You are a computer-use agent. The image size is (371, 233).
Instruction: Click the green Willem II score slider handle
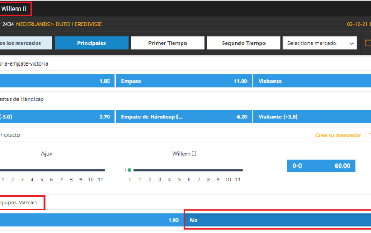pos(129,170)
